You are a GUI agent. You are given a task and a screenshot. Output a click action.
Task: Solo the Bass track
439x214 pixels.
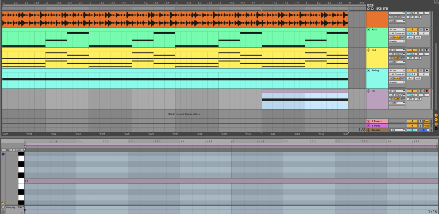(421, 29)
